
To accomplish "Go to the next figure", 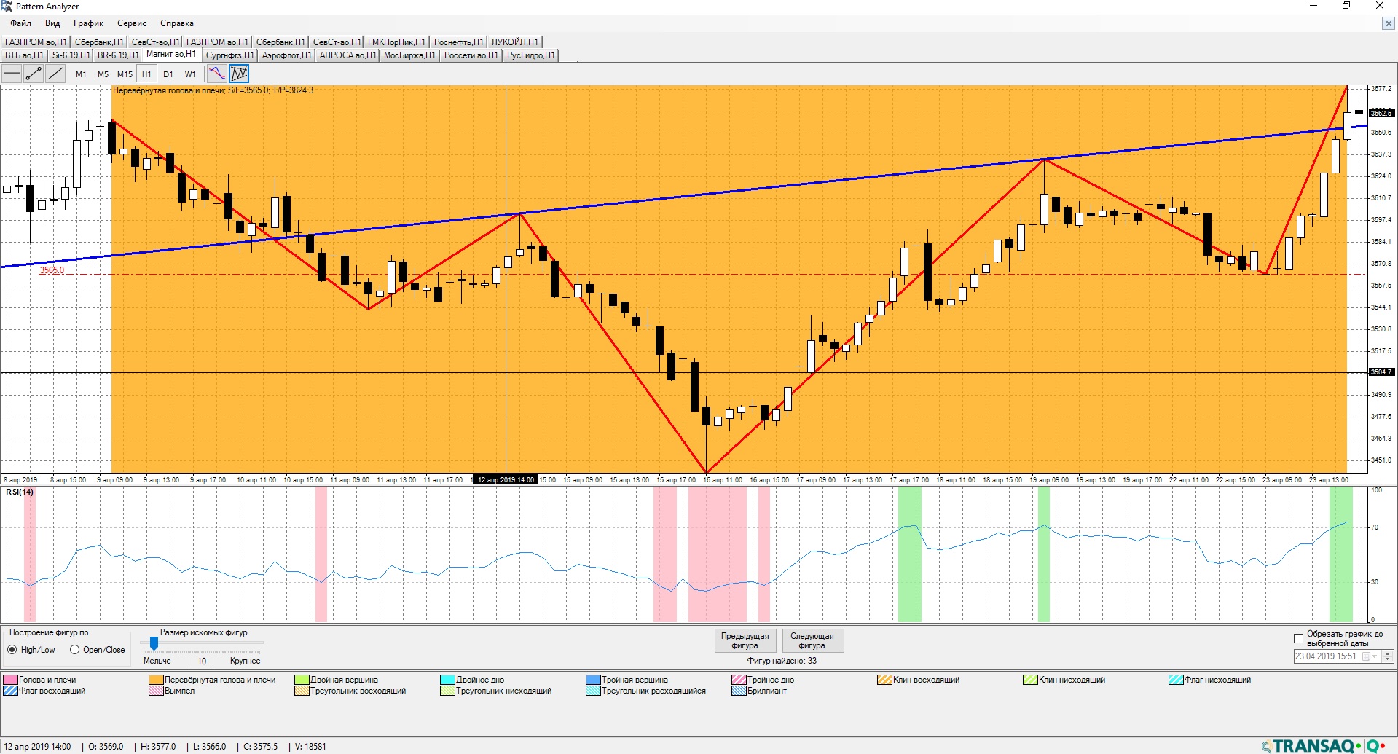I will pyautogui.click(x=812, y=640).
